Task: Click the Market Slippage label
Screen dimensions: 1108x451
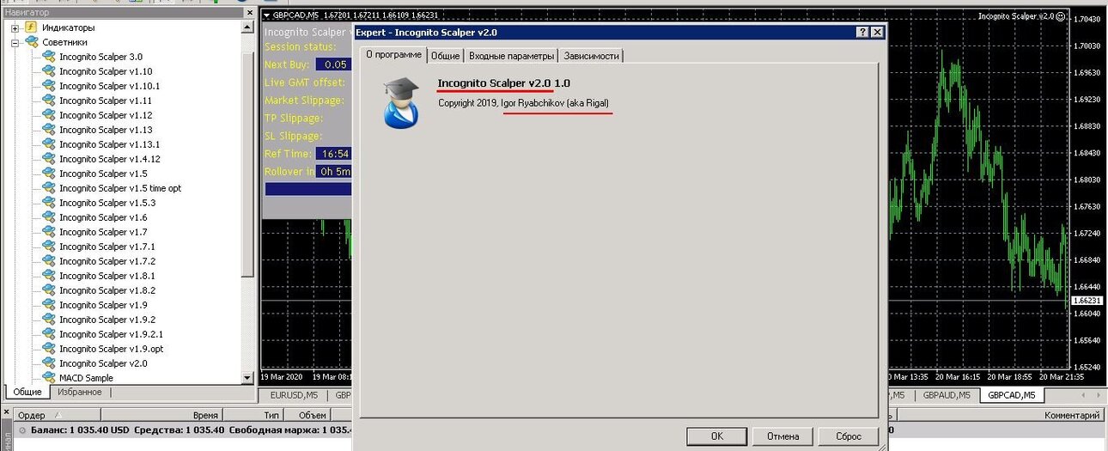Action: point(304,101)
